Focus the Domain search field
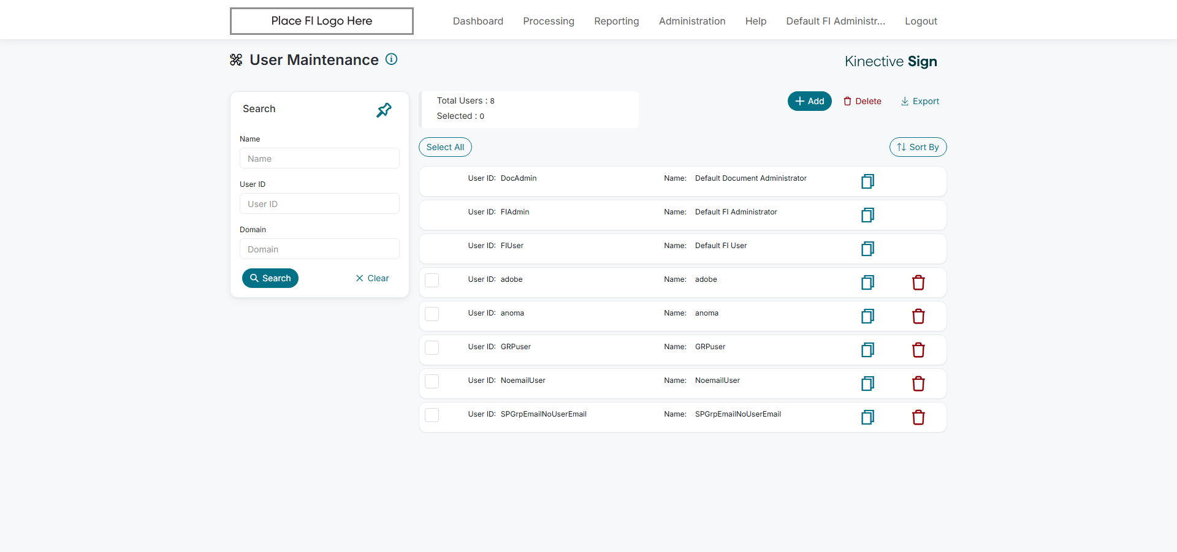This screenshot has height=552, width=1177. click(319, 249)
